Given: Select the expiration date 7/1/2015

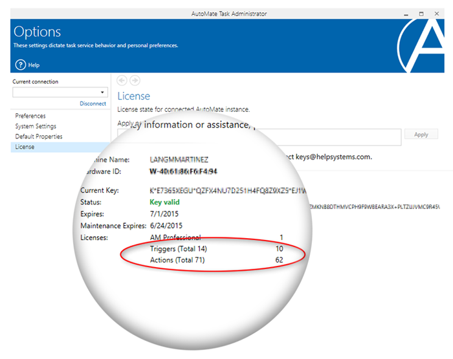Looking at the screenshot, I should click(164, 213).
